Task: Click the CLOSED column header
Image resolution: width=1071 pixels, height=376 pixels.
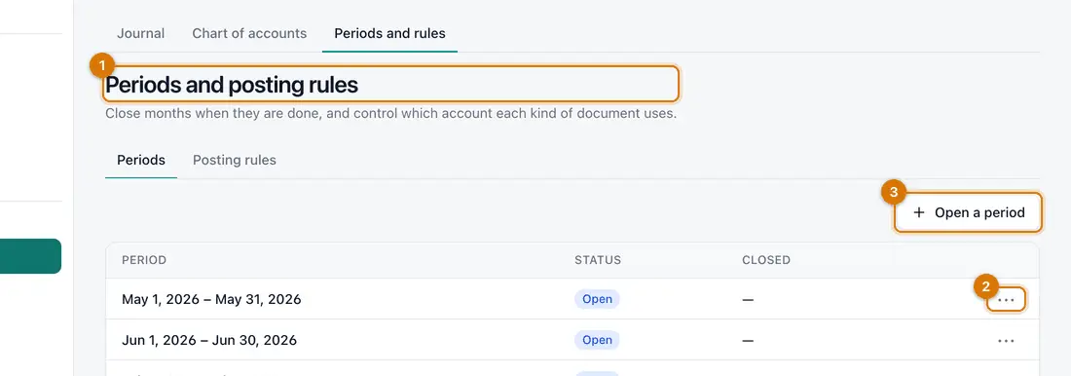Action: [x=765, y=260]
